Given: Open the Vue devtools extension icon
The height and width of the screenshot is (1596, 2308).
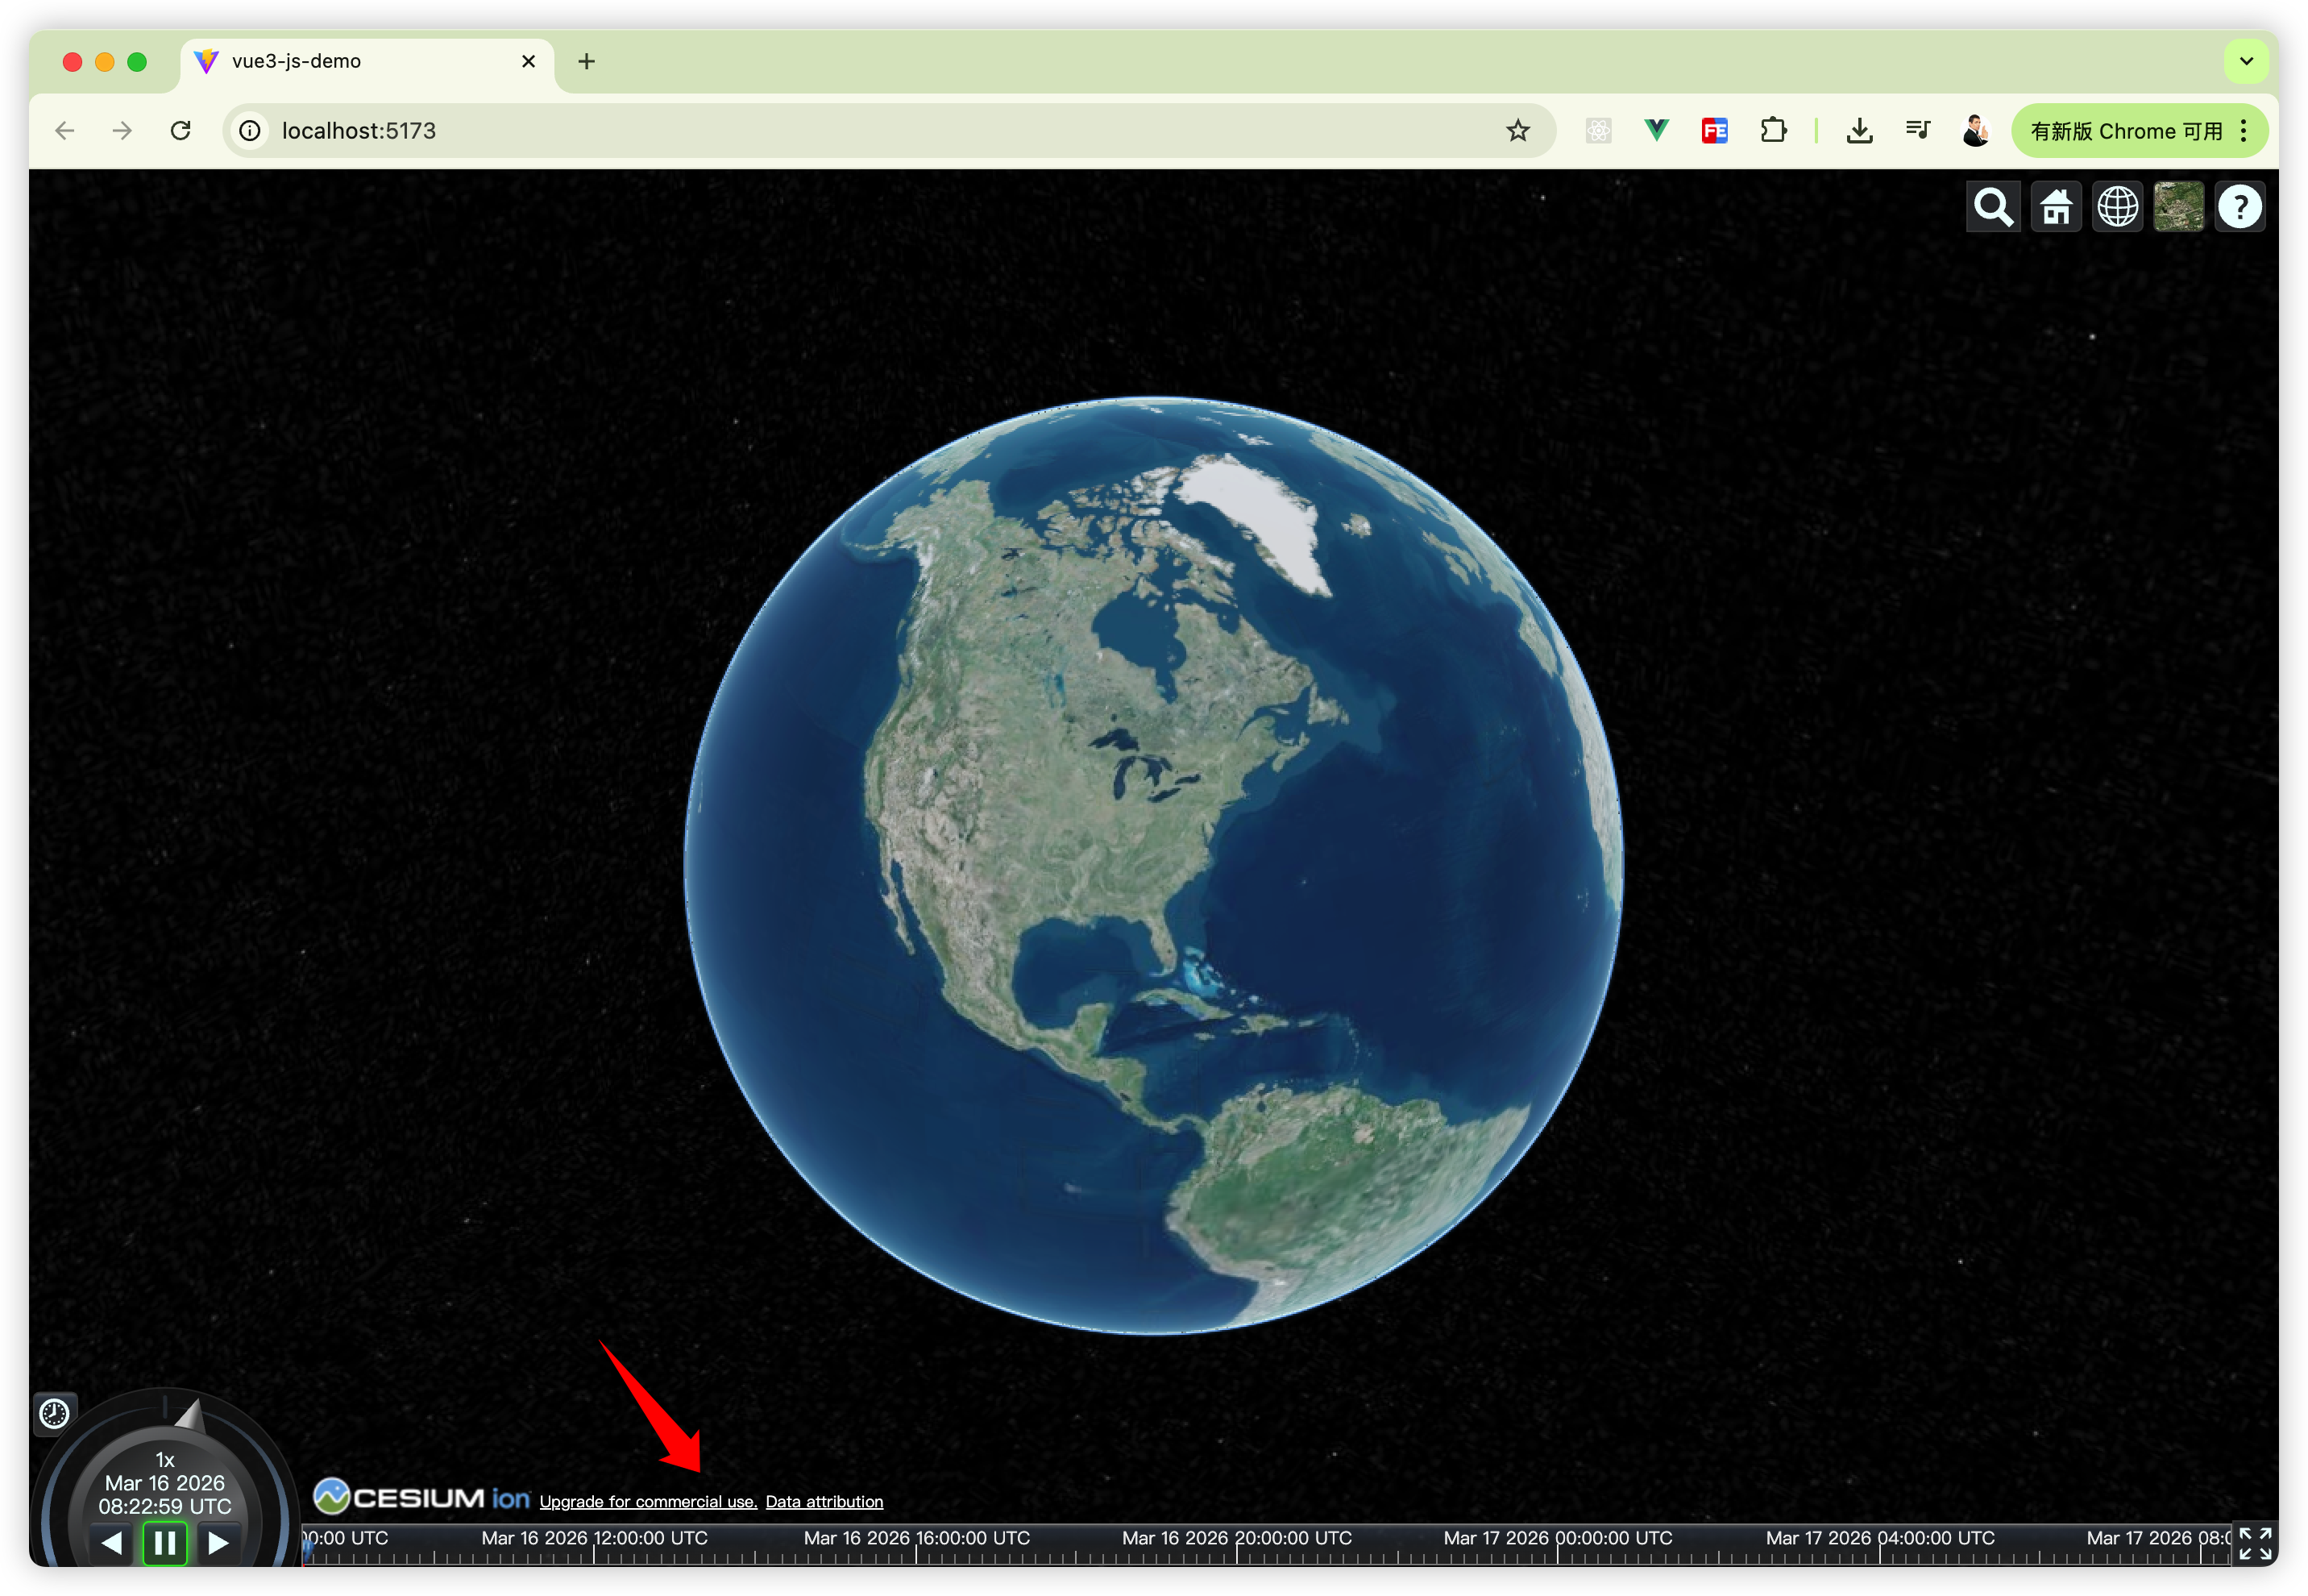Looking at the screenshot, I should point(1656,130).
